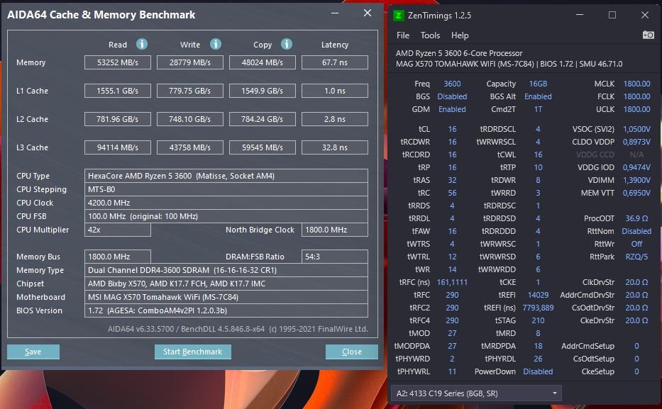Click the L3 Cache Write 43758 MB/s field
662x409 pixels.
(x=190, y=147)
